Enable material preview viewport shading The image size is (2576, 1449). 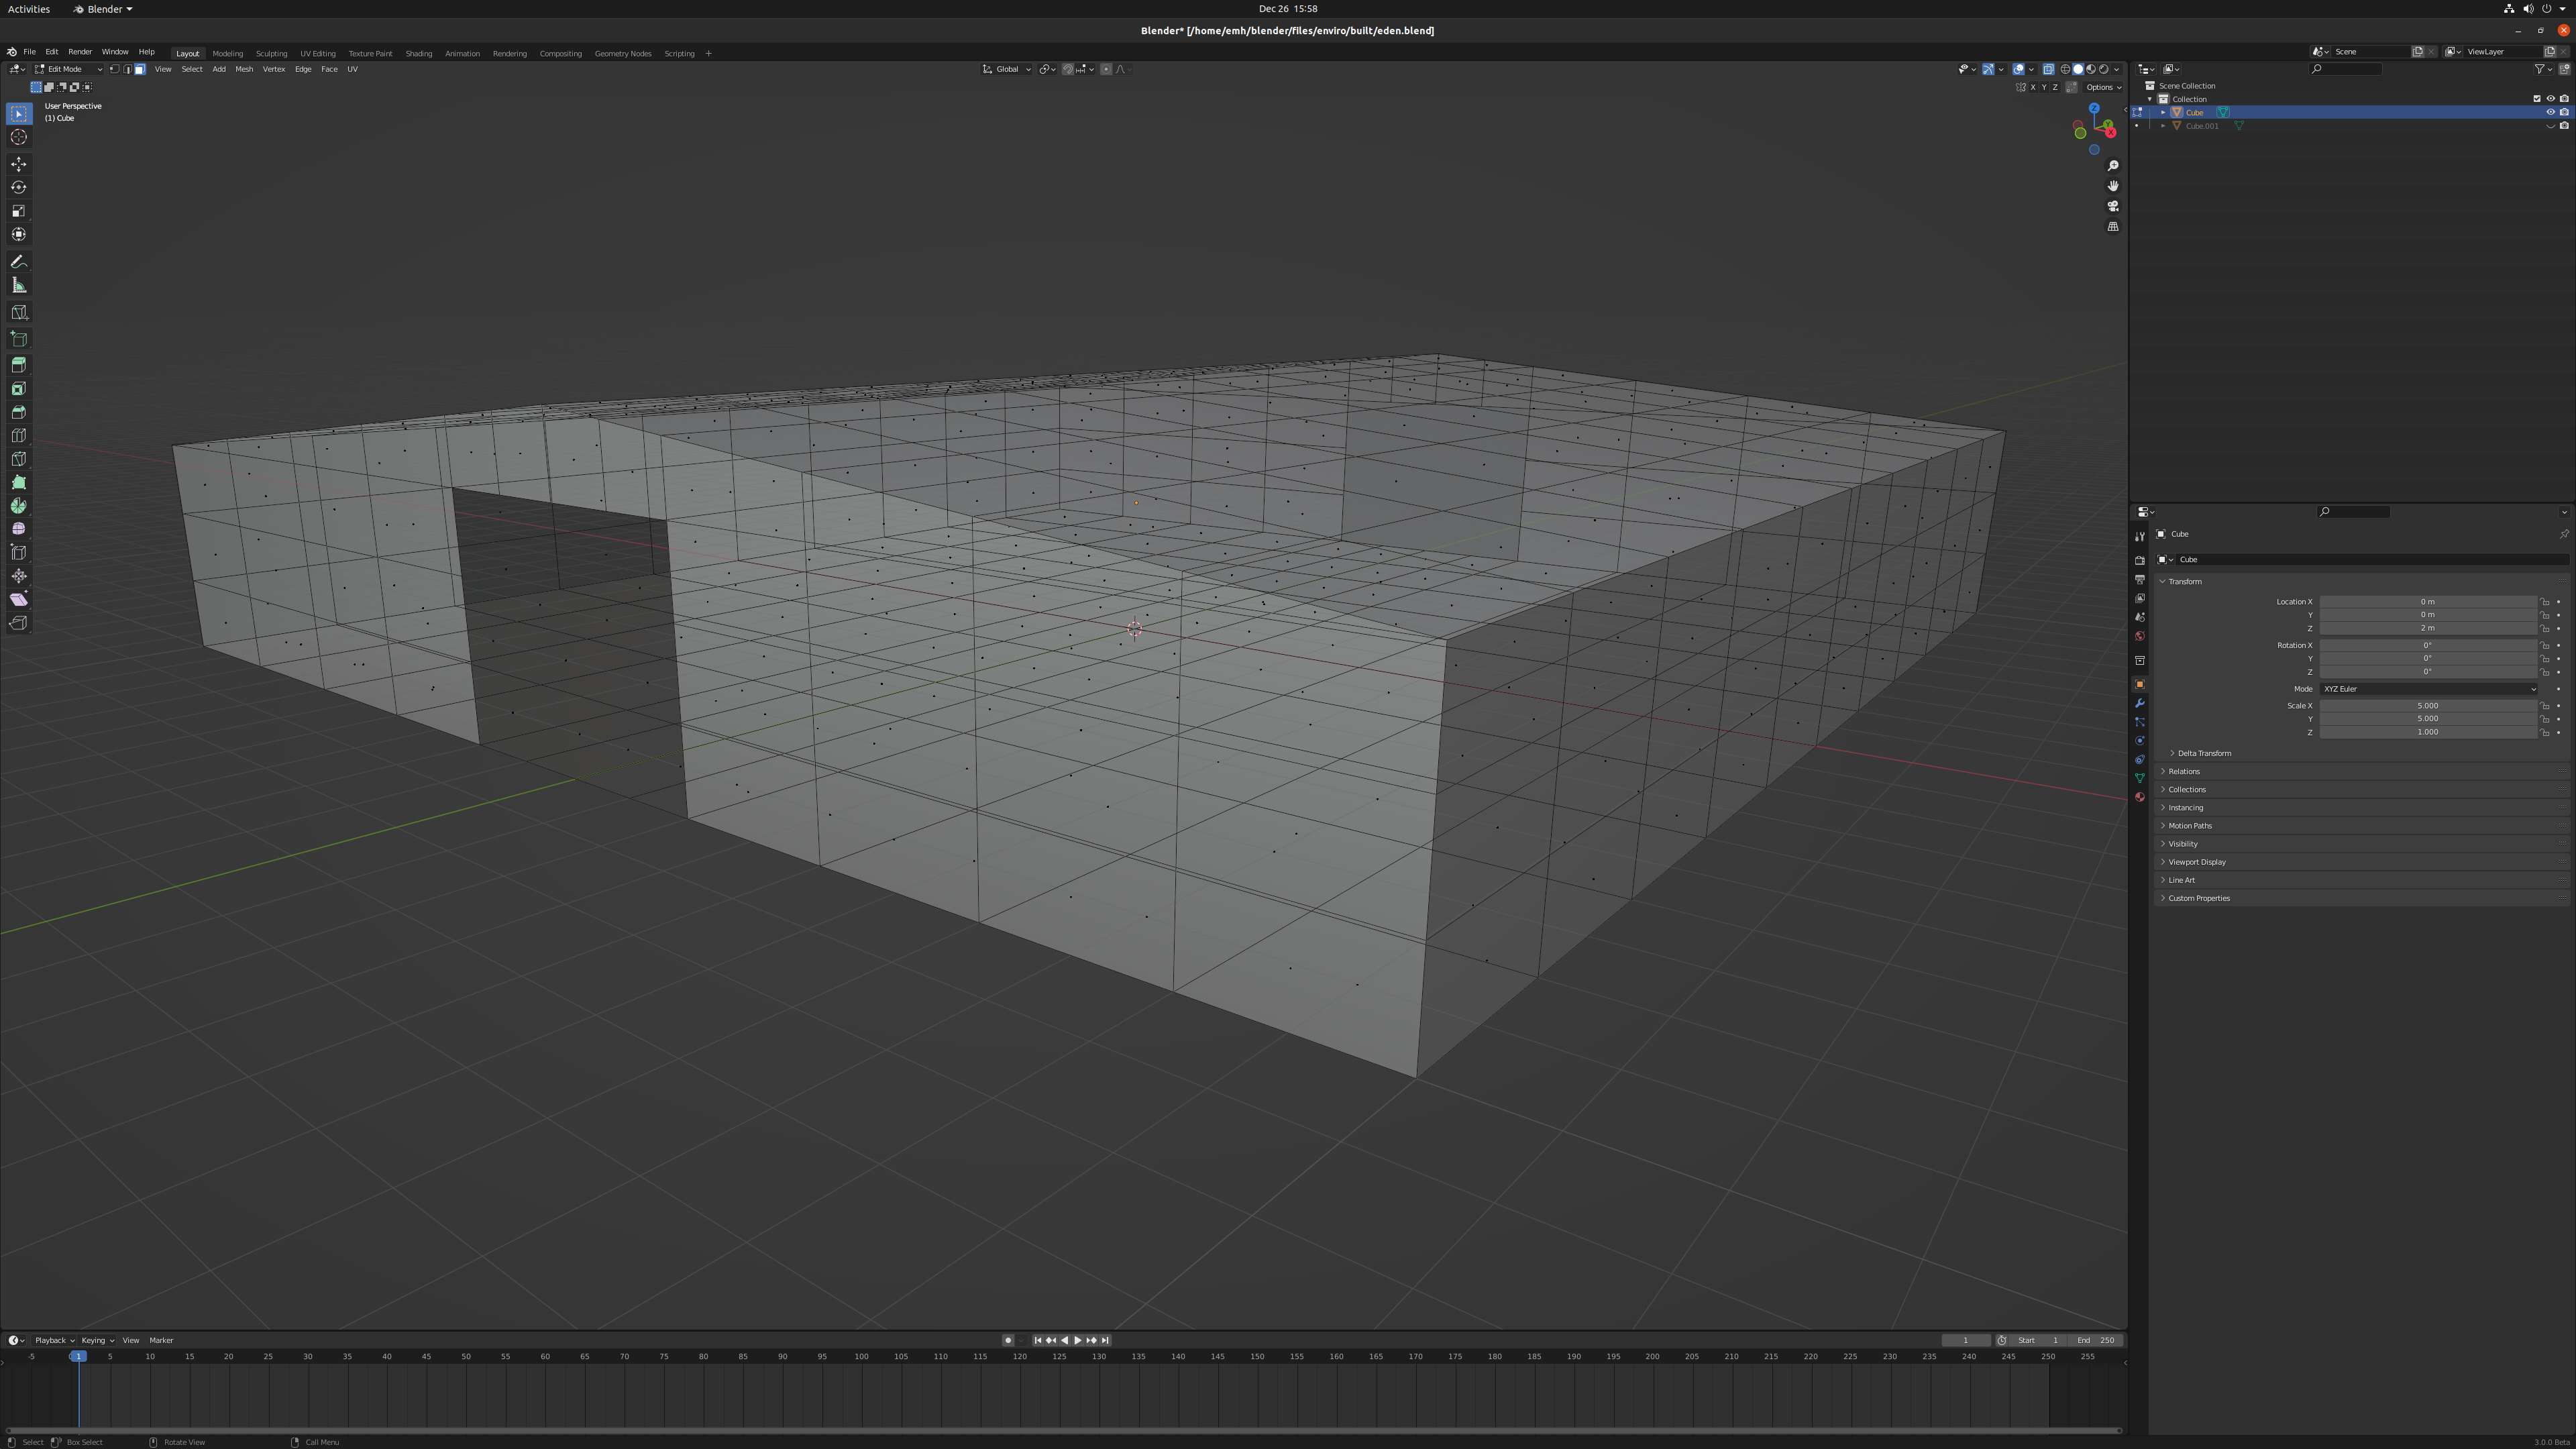pyautogui.click(x=2091, y=69)
